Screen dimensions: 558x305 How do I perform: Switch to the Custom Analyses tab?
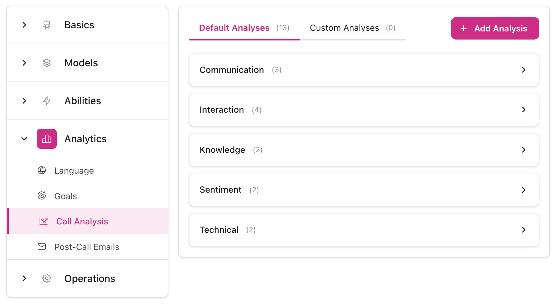click(x=344, y=28)
